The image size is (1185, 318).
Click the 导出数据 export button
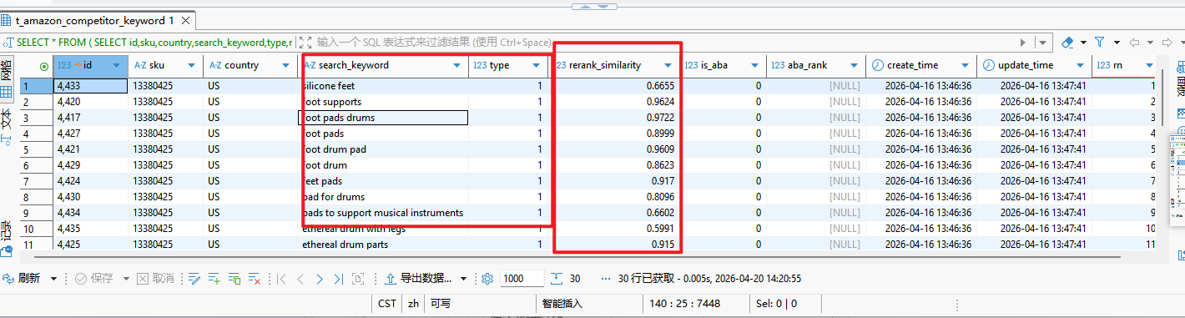417,279
